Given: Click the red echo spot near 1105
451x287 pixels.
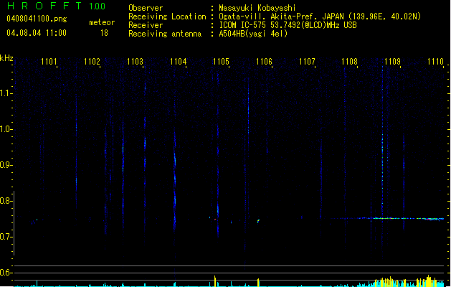Looking at the screenshot, I should [x=215, y=220].
